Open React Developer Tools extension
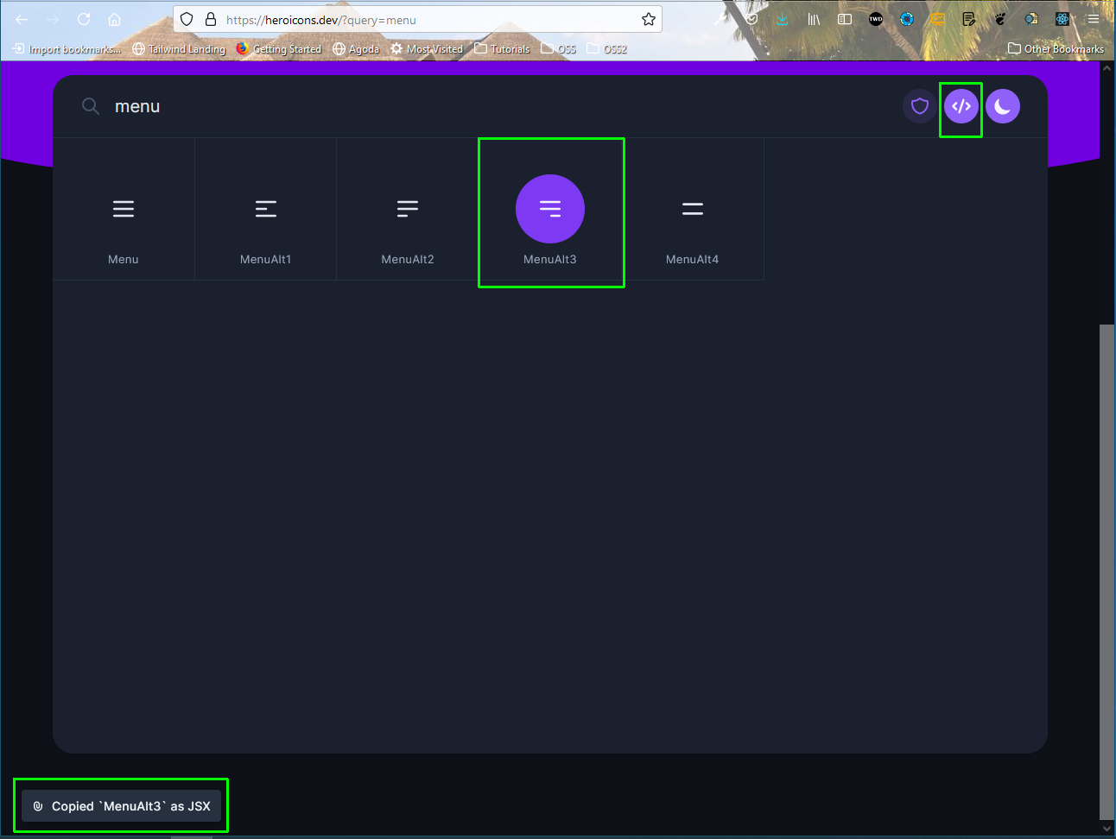This screenshot has width=1116, height=839. 1062,19
